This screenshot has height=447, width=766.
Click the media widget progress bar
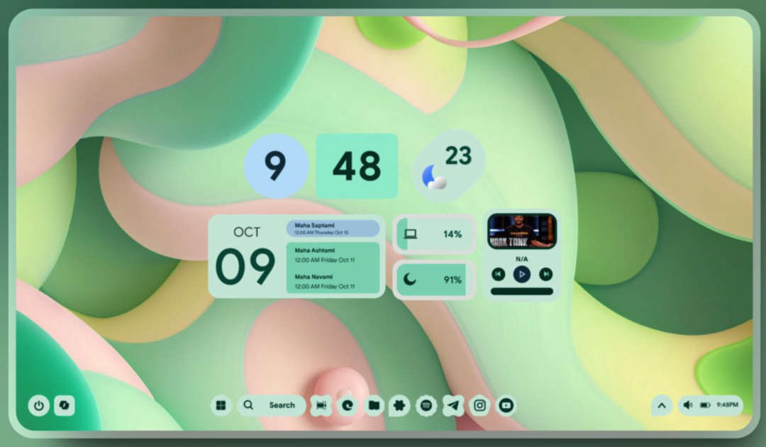point(522,291)
